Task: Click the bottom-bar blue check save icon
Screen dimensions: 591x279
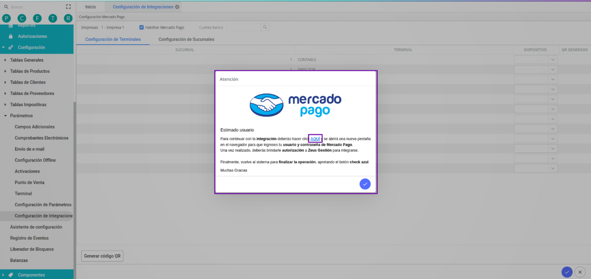Action: [567, 272]
